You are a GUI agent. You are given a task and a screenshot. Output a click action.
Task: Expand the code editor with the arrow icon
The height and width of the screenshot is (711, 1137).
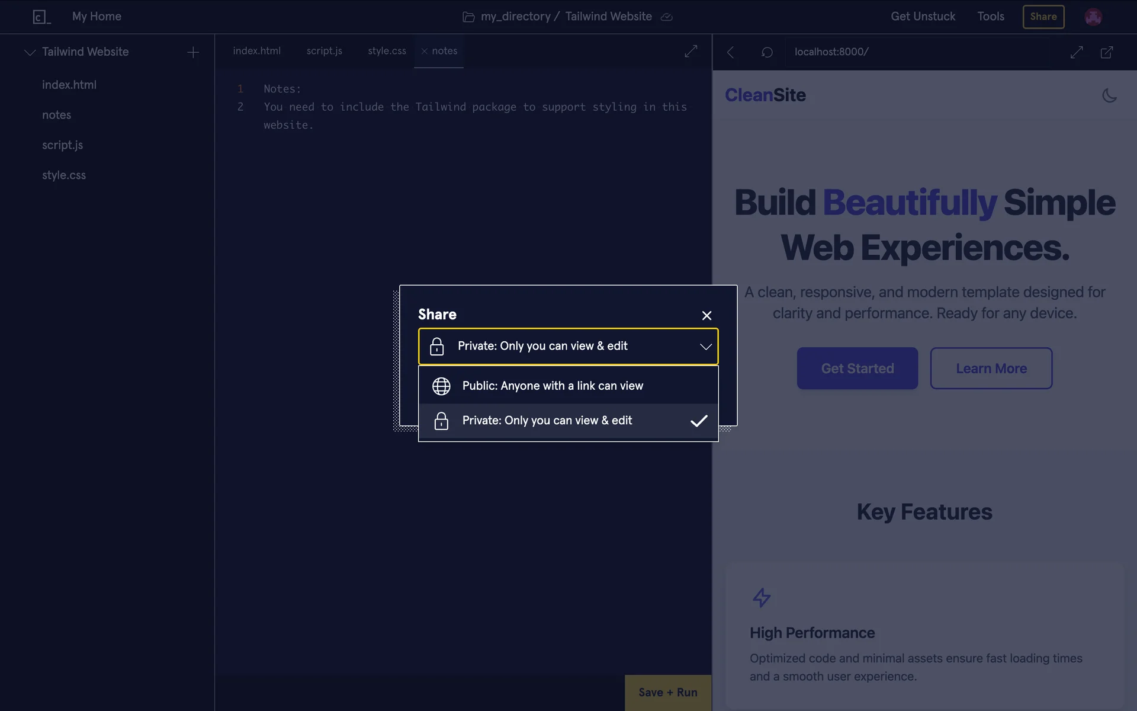click(x=690, y=52)
